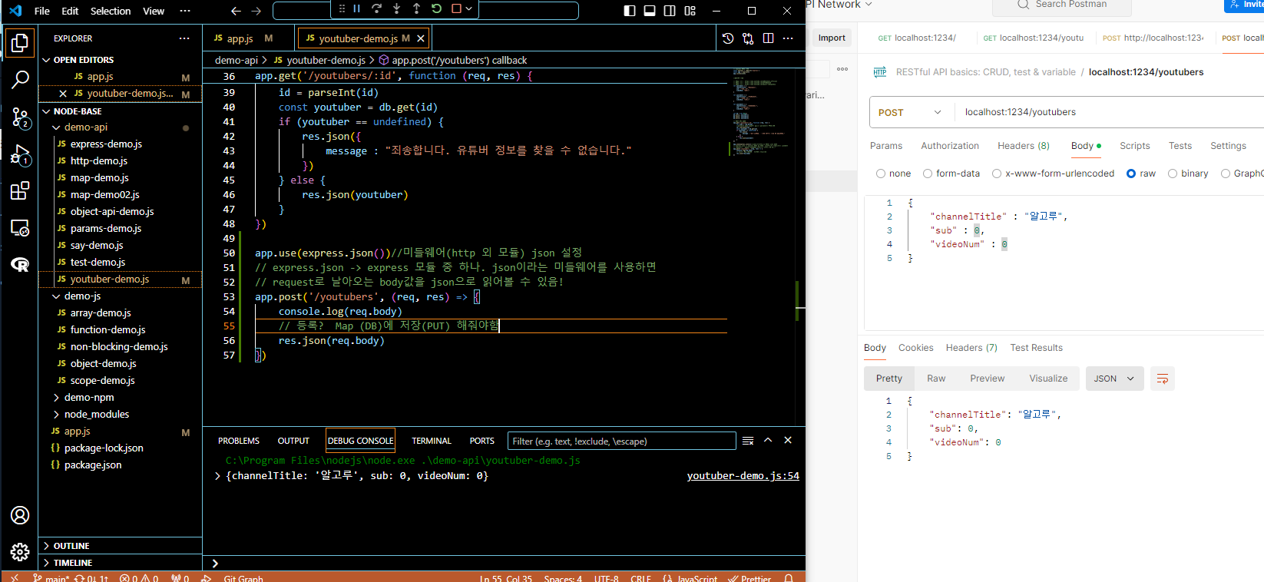Switch to the TERMINAL panel tab

click(x=432, y=441)
